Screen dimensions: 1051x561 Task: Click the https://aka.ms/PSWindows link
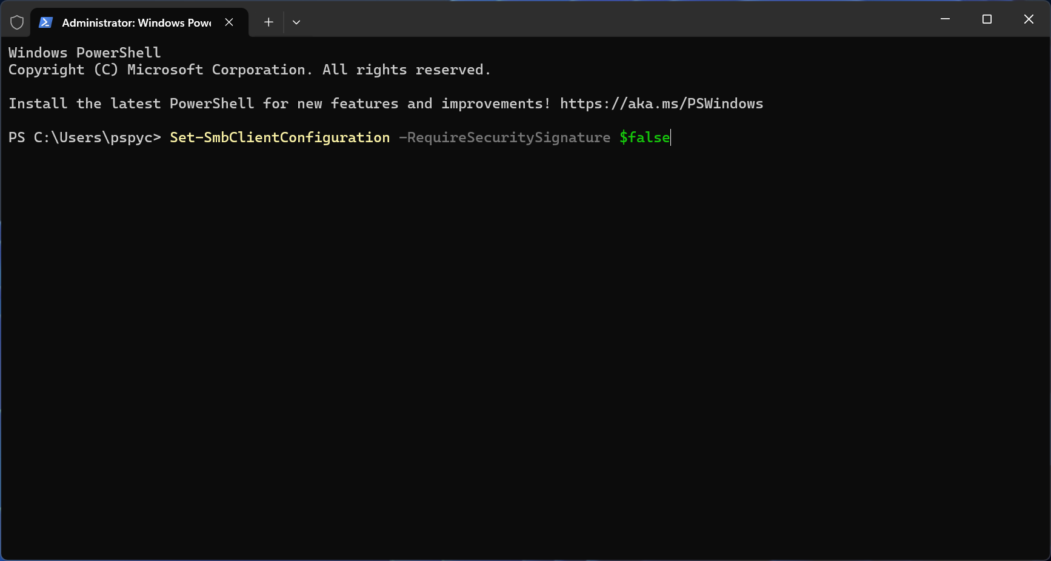661,103
